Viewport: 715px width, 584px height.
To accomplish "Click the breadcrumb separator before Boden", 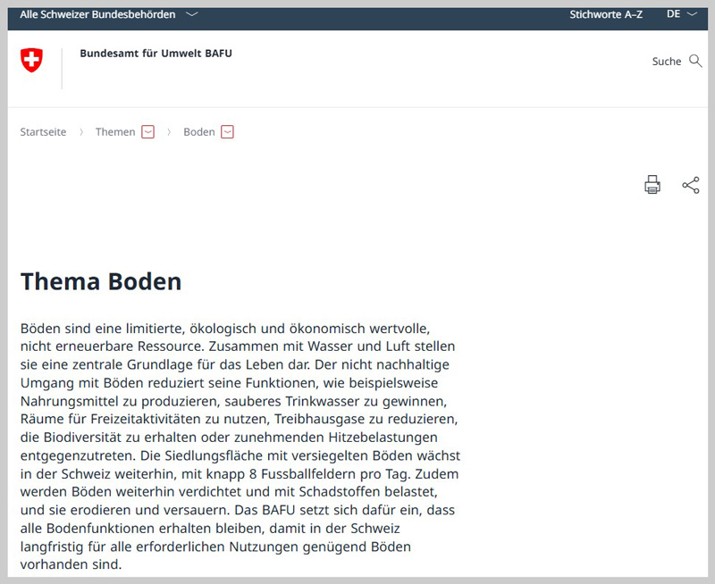I will [x=169, y=132].
